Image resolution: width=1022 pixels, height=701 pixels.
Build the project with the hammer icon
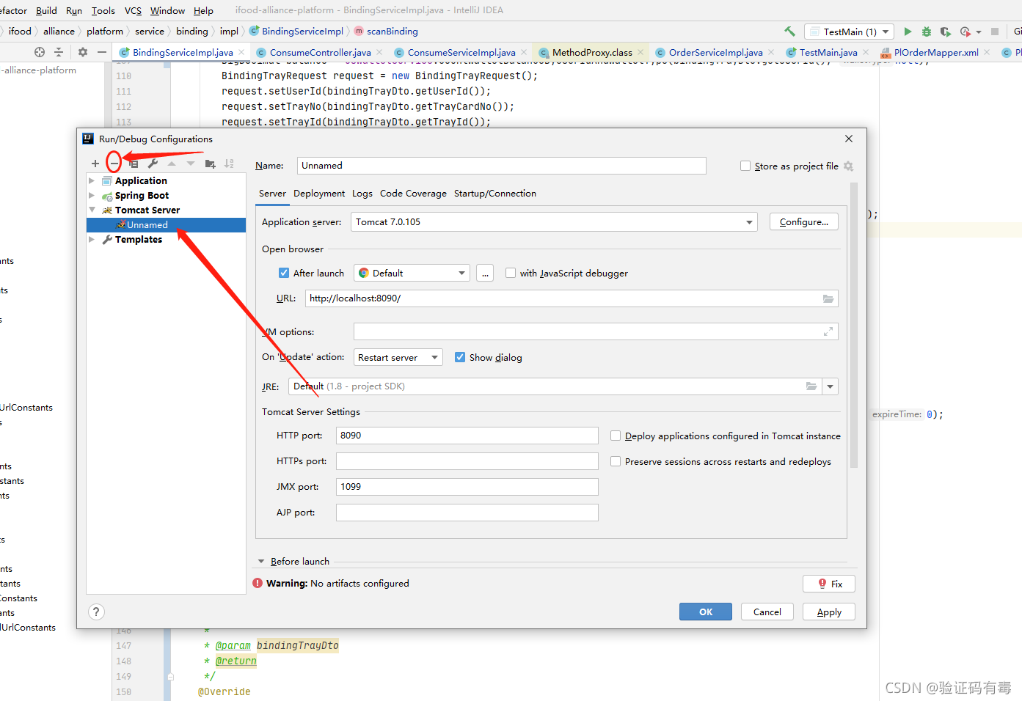click(790, 32)
